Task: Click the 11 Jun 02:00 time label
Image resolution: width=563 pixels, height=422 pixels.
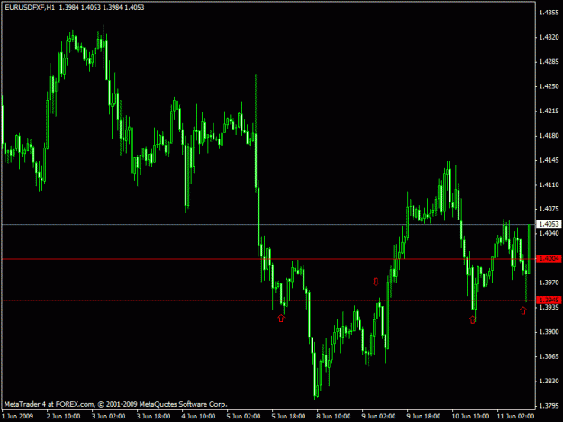Action: [515, 416]
